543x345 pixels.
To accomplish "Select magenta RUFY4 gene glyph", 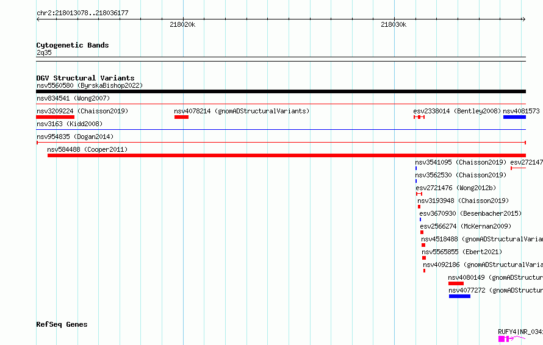I will pos(512,339).
